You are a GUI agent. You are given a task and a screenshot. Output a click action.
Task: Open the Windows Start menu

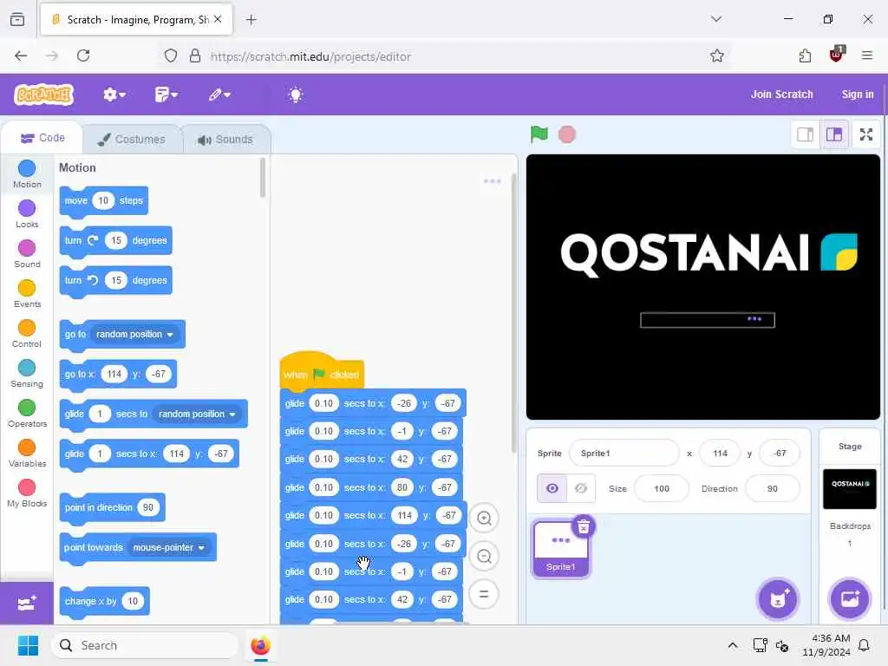pos(28,645)
